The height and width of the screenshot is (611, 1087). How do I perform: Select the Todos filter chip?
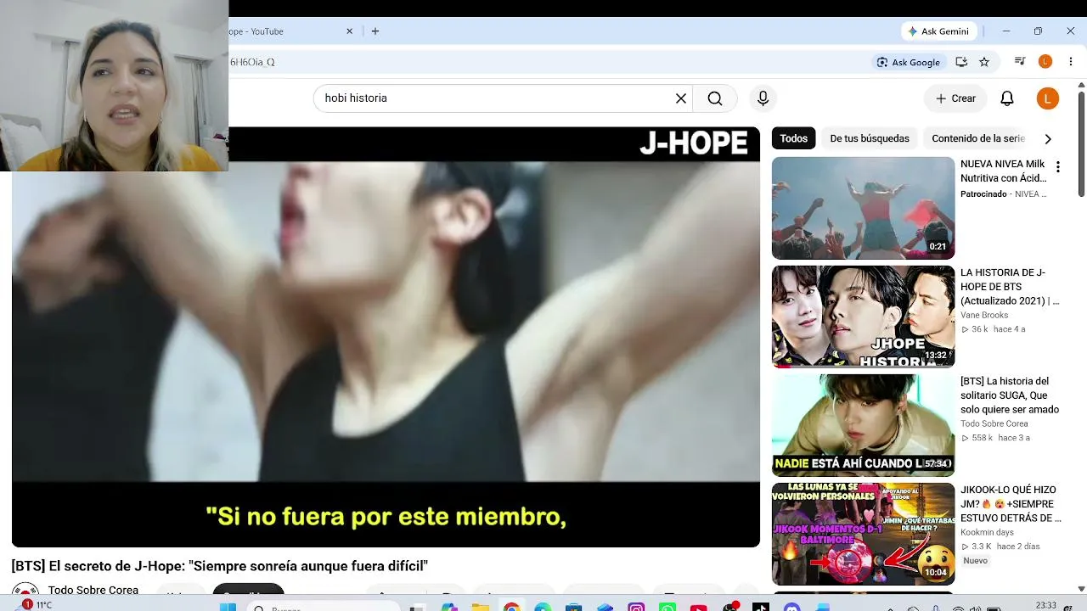[x=794, y=138]
